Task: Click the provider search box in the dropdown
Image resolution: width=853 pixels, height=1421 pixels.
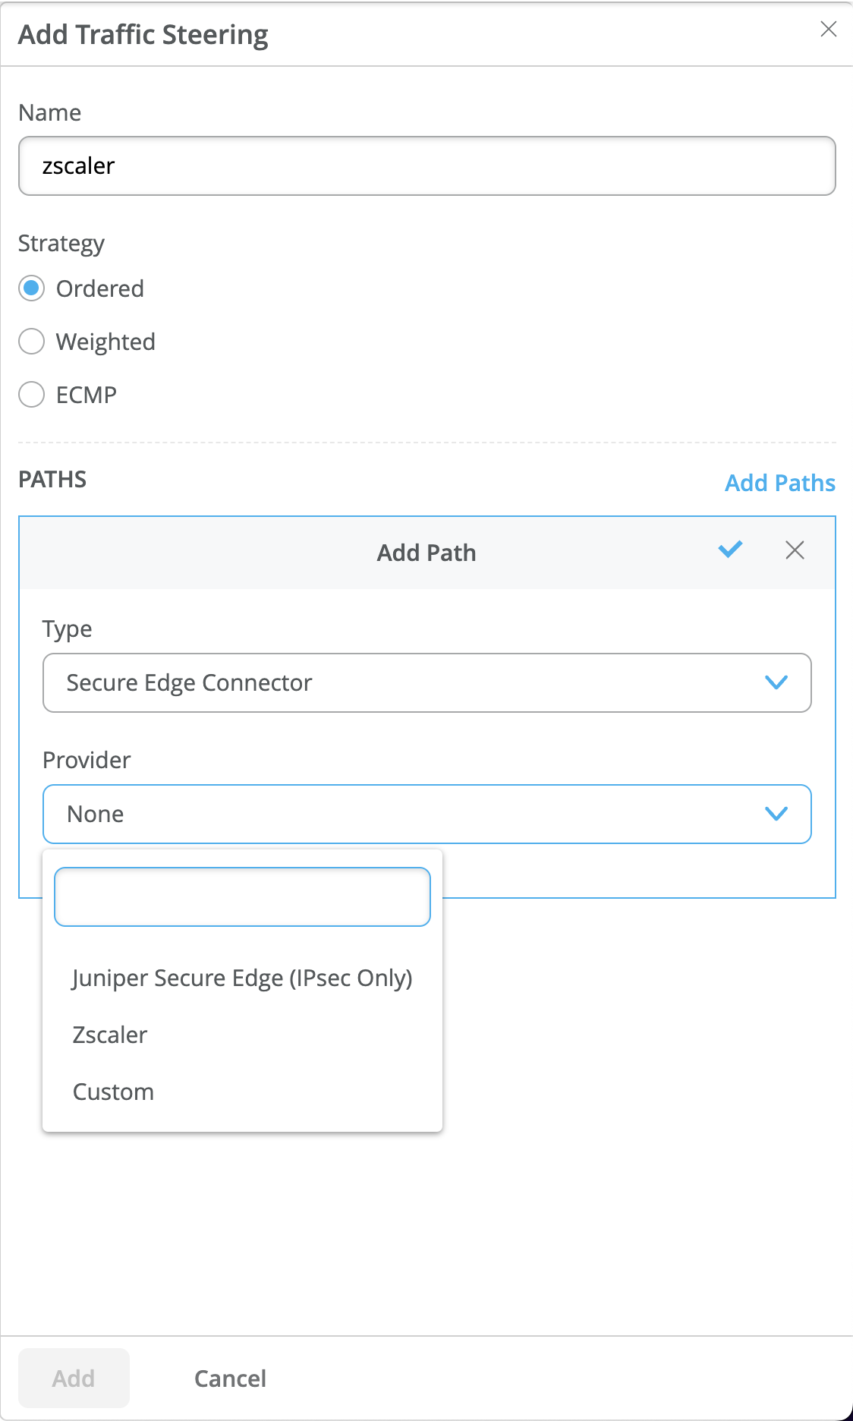Action: click(x=242, y=896)
